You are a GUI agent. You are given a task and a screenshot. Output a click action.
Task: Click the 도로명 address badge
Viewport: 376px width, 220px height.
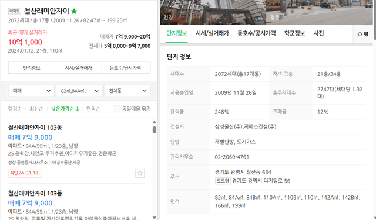(223, 181)
